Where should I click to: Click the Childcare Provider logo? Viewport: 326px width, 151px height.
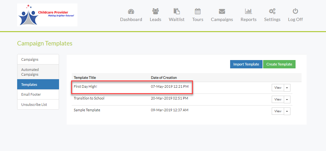47,15
